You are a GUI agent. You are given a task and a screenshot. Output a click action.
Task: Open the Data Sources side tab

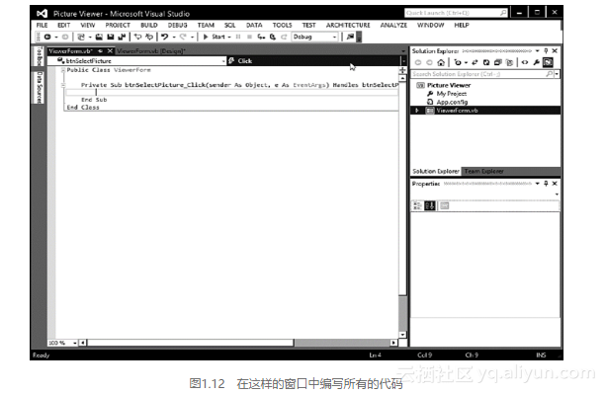click(x=39, y=87)
